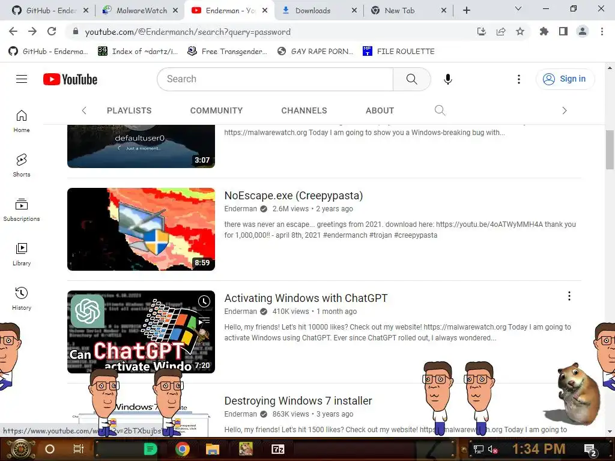Click install app icon in address bar
The height and width of the screenshot is (461, 615).
tap(481, 31)
